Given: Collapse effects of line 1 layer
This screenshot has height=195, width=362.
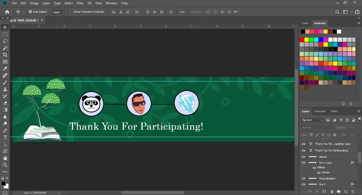Looking at the screenshot, I should click(x=356, y=184).
